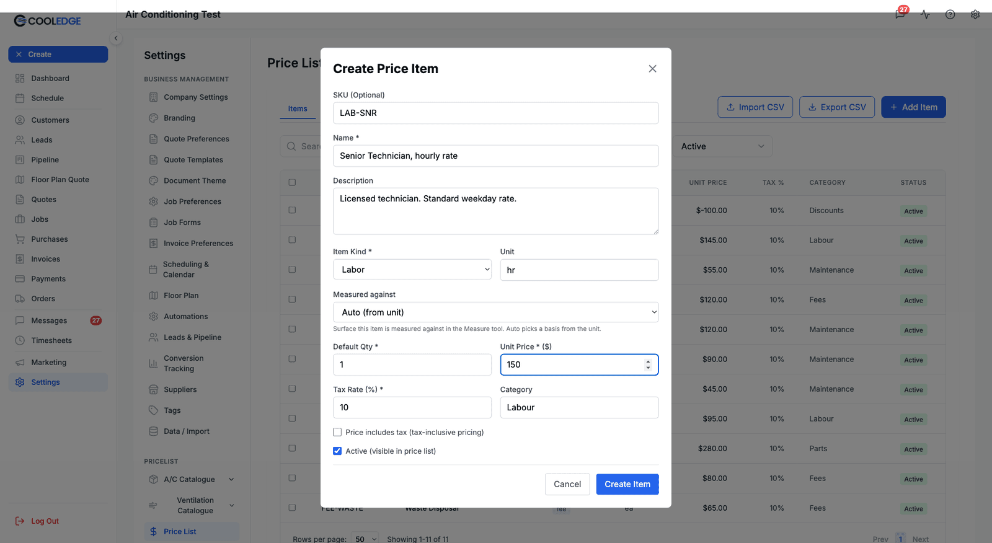The height and width of the screenshot is (543, 992).
Task: Expand the Ventilation Catalogue section
Action: click(232, 505)
